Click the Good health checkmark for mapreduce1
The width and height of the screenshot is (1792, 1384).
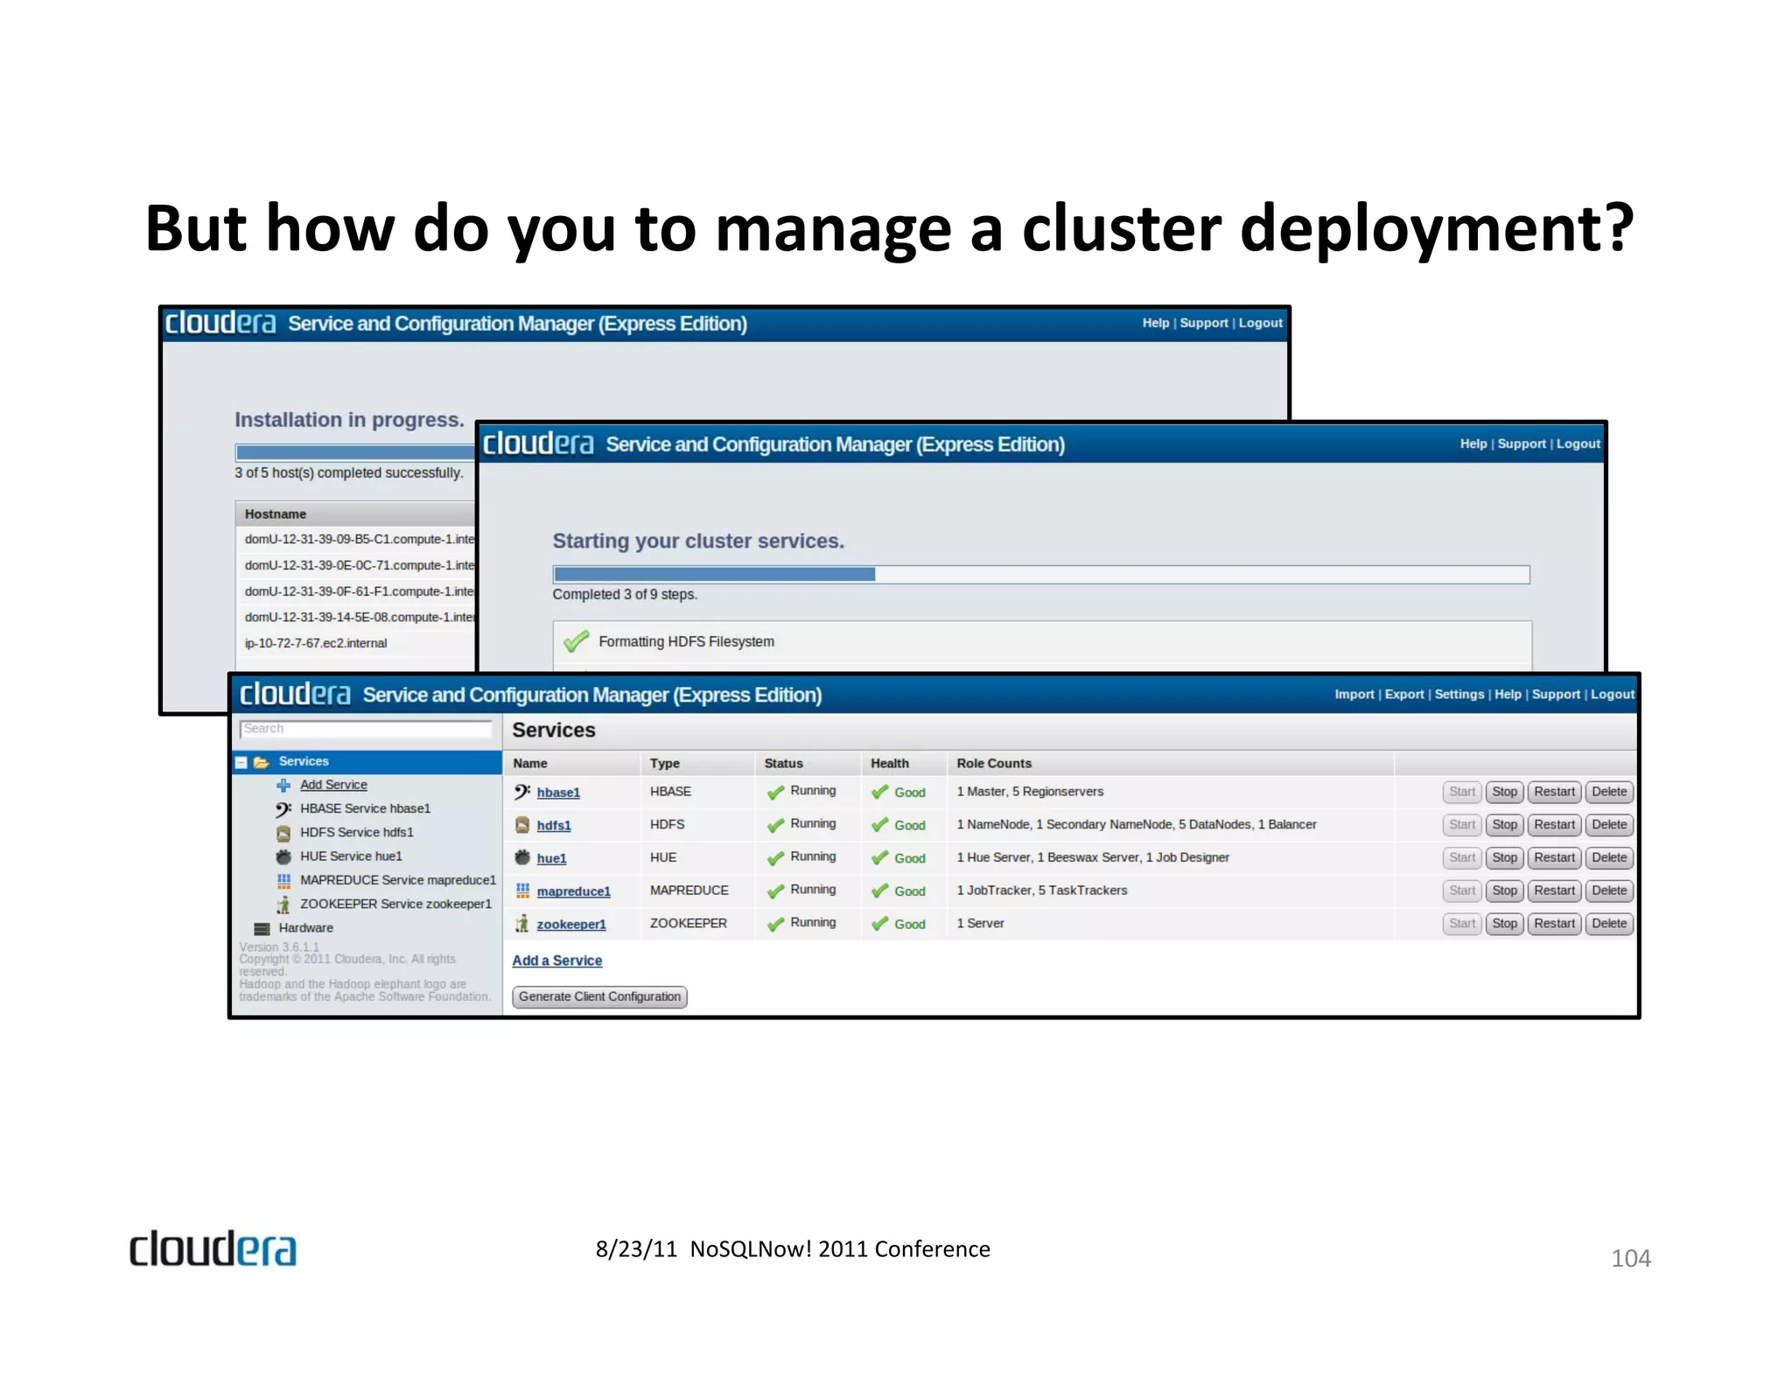point(880,891)
